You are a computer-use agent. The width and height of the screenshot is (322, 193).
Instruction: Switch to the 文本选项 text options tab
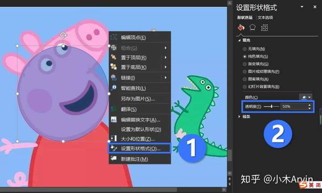265,17
